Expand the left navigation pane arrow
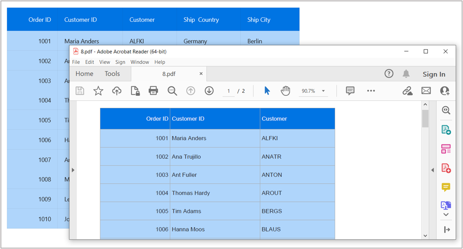The image size is (463, 249). click(73, 170)
